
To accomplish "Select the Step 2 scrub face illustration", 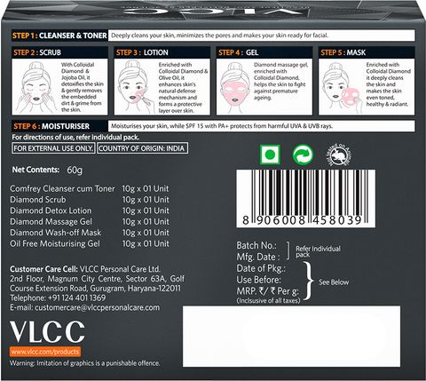I will (x=36, y=87).
